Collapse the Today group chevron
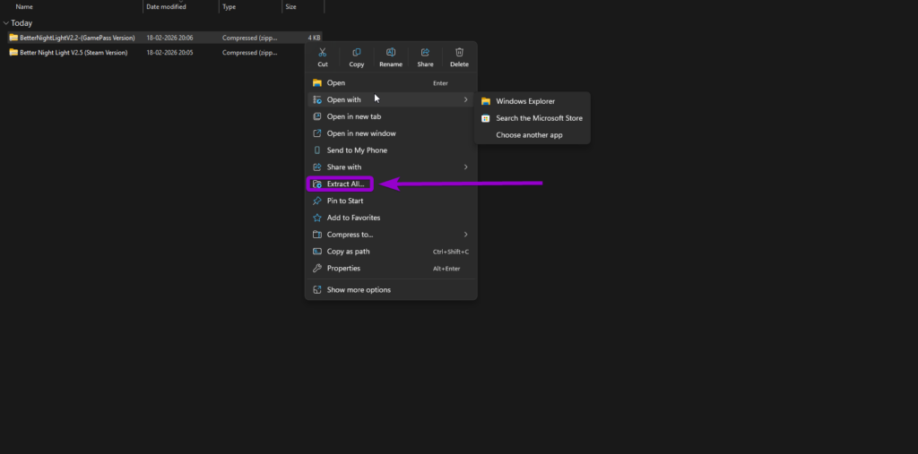This screenshot has width=918, height=454. pos(6,23)
